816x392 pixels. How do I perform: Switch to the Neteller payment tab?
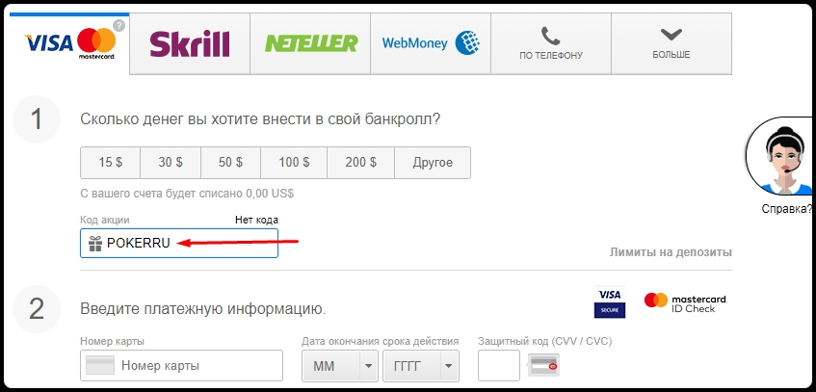pos(310,43)
